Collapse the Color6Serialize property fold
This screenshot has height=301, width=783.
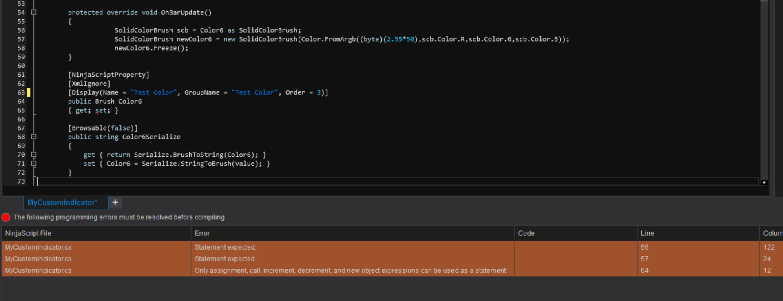(34, 137)
